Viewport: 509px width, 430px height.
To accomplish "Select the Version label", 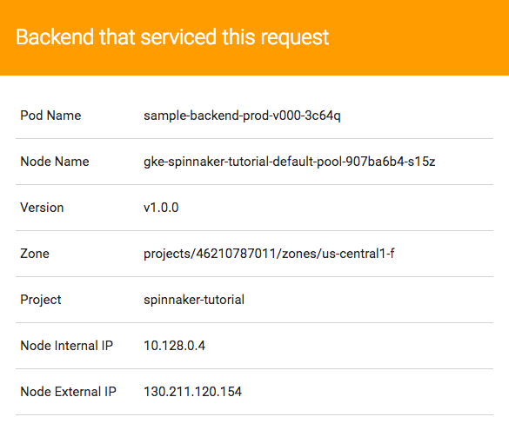I will click(x=42, y=208).
